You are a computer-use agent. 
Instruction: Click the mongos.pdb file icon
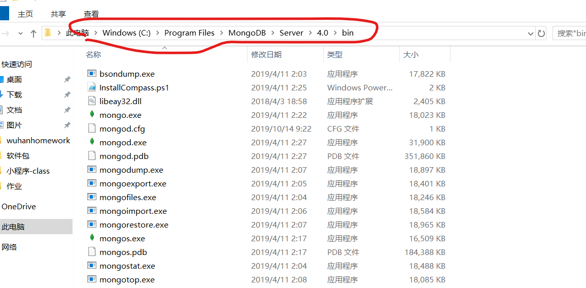91,252
